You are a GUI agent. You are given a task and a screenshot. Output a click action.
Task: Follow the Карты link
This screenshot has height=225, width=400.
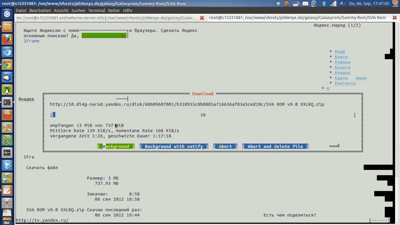341,78
